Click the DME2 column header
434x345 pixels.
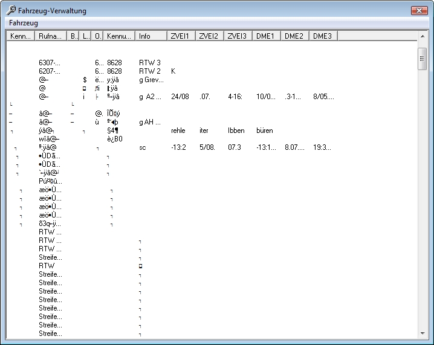click(294, 36)
